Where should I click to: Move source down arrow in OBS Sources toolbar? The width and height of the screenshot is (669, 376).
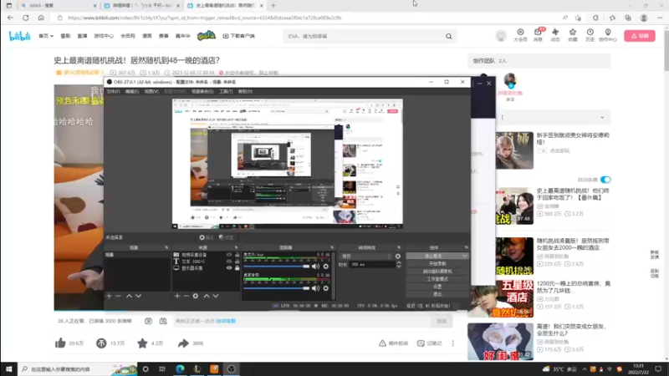tap(216, 296)
